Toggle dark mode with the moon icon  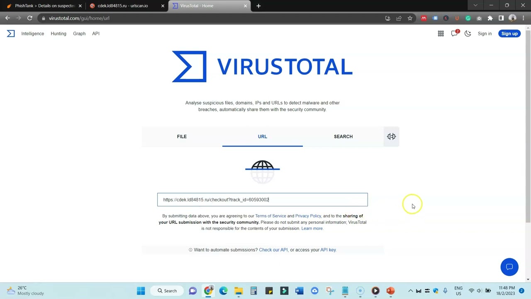point(468,34)
